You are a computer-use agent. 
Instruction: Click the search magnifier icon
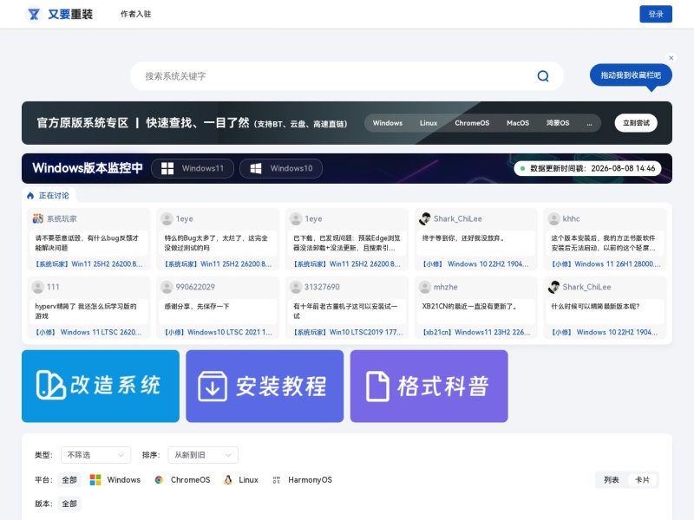coord(543,76)
